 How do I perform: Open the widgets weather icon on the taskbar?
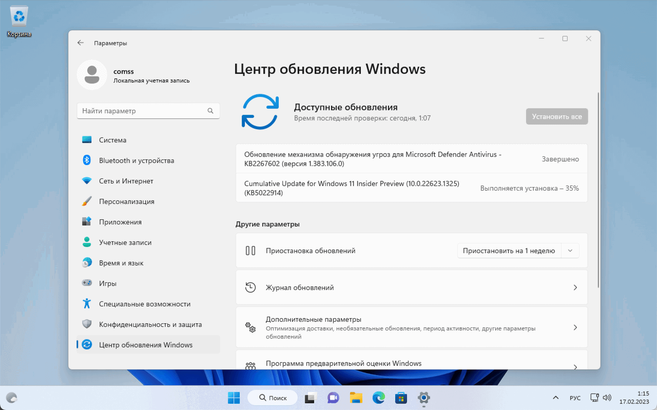pos(11,398)
